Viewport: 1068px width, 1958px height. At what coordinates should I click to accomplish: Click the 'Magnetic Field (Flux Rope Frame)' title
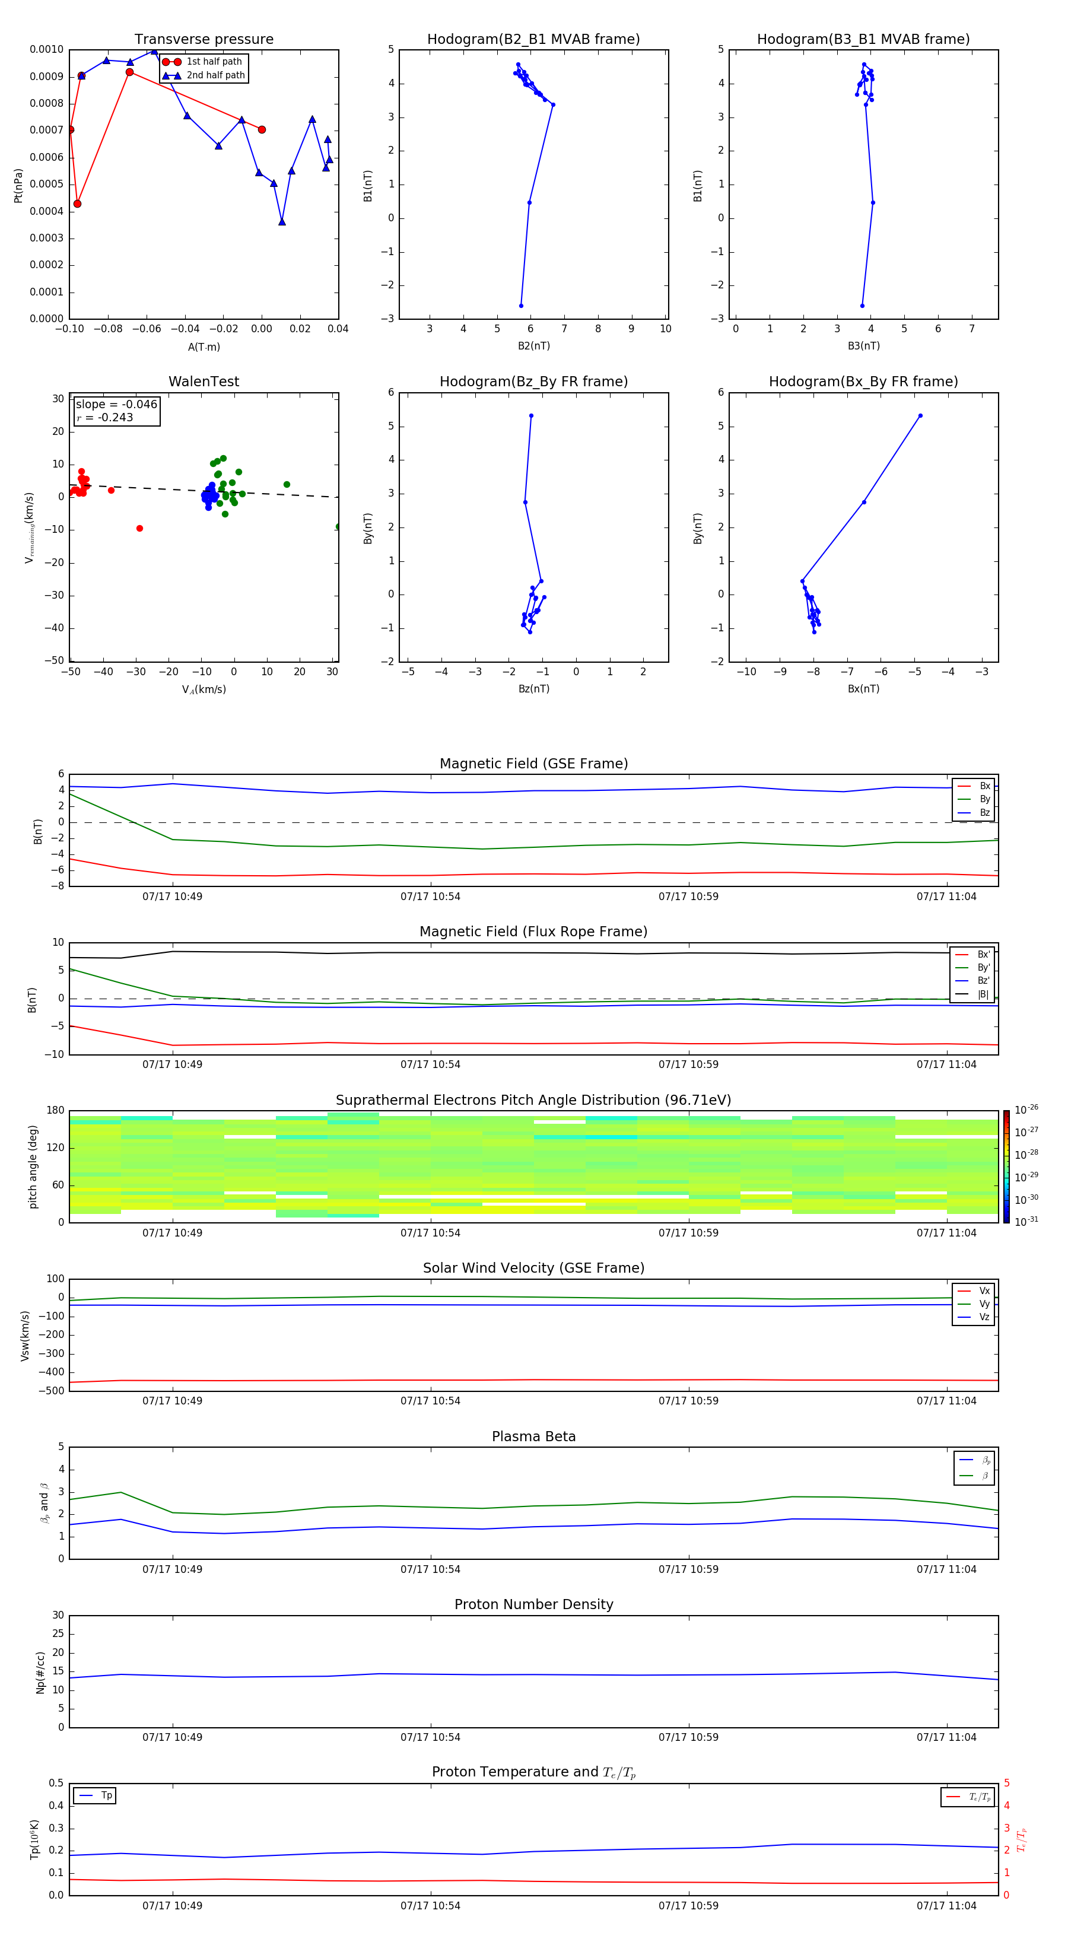[x=533, y=931]
